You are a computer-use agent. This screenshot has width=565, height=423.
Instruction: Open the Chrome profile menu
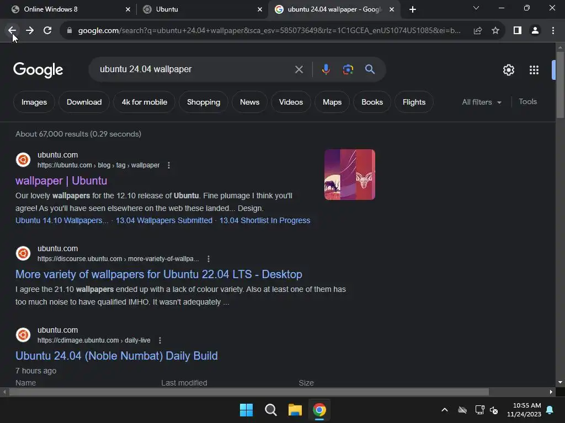(535, 31)
